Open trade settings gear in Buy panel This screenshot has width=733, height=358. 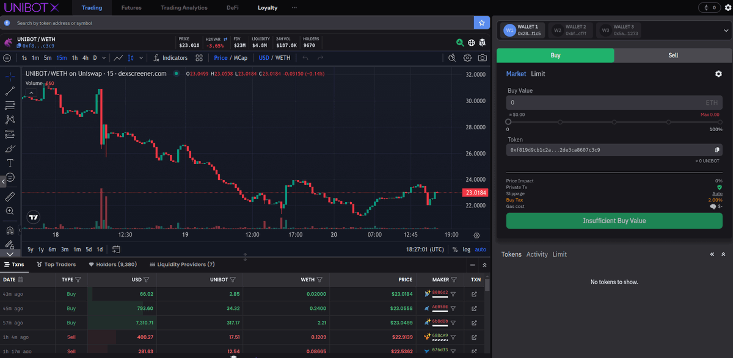click(718, 74)
